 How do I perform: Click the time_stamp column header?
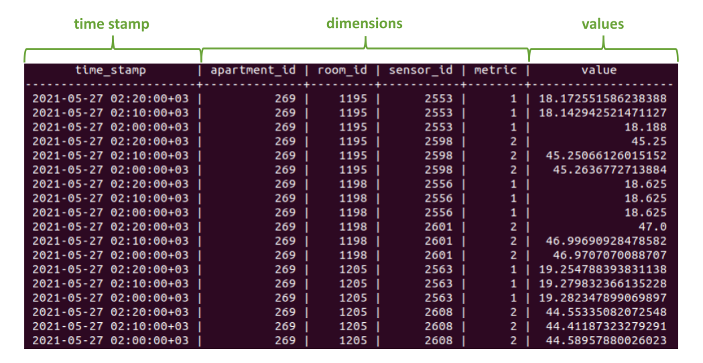tap(111, 70)
